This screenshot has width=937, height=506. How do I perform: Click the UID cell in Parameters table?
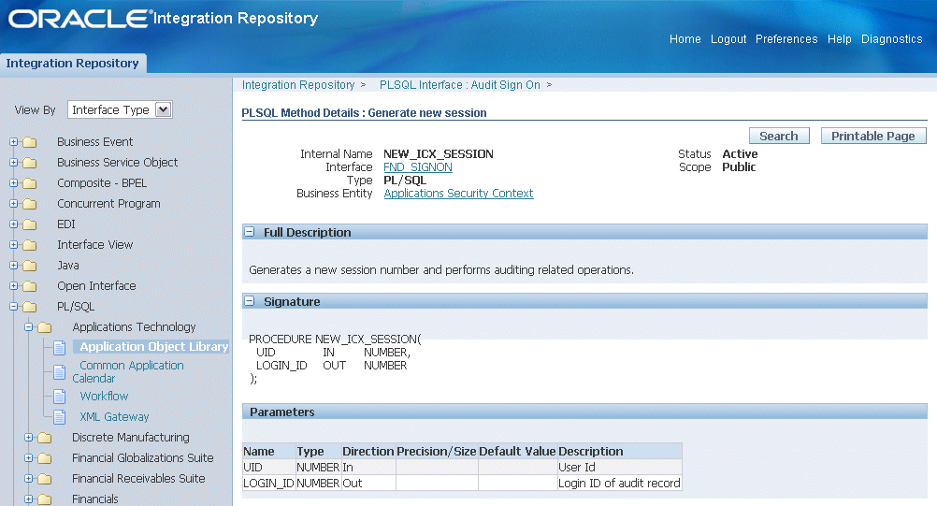(269, 467)
